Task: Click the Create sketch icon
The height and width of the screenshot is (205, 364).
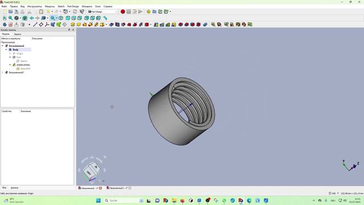Action: pos(10,24)
